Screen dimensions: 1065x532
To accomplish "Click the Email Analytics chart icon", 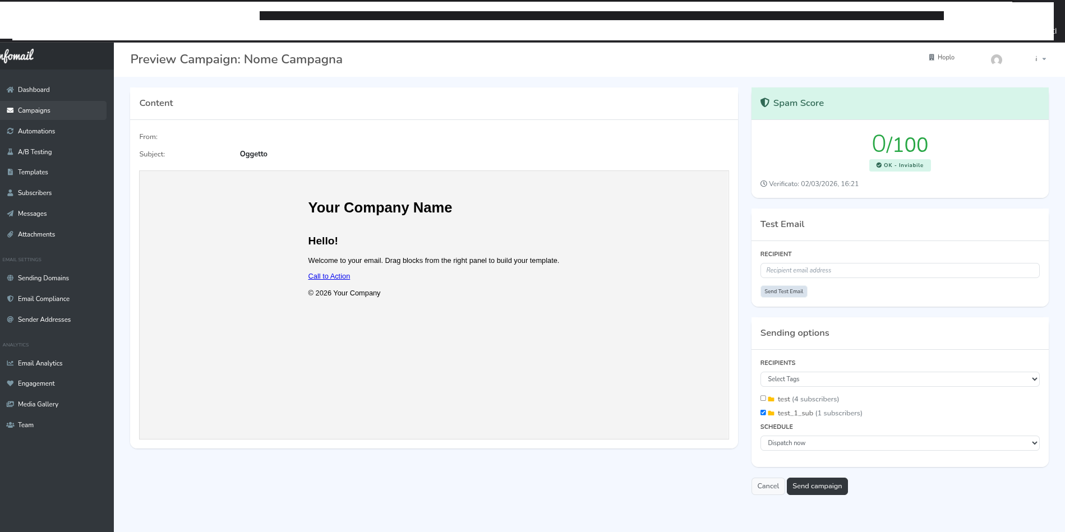I will 10,363.
